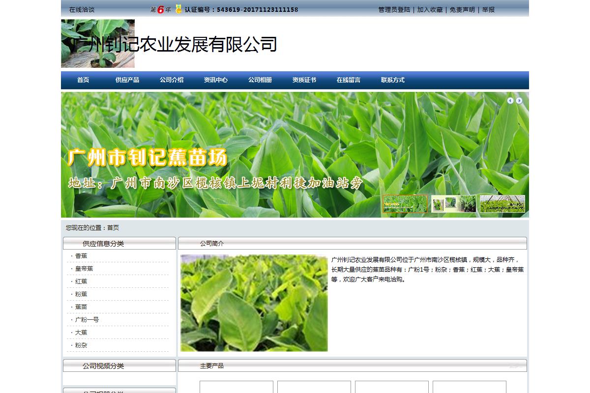The image size is (590, 393).
Task: Open 香蕉 supply category
Action: click(81, 256)
